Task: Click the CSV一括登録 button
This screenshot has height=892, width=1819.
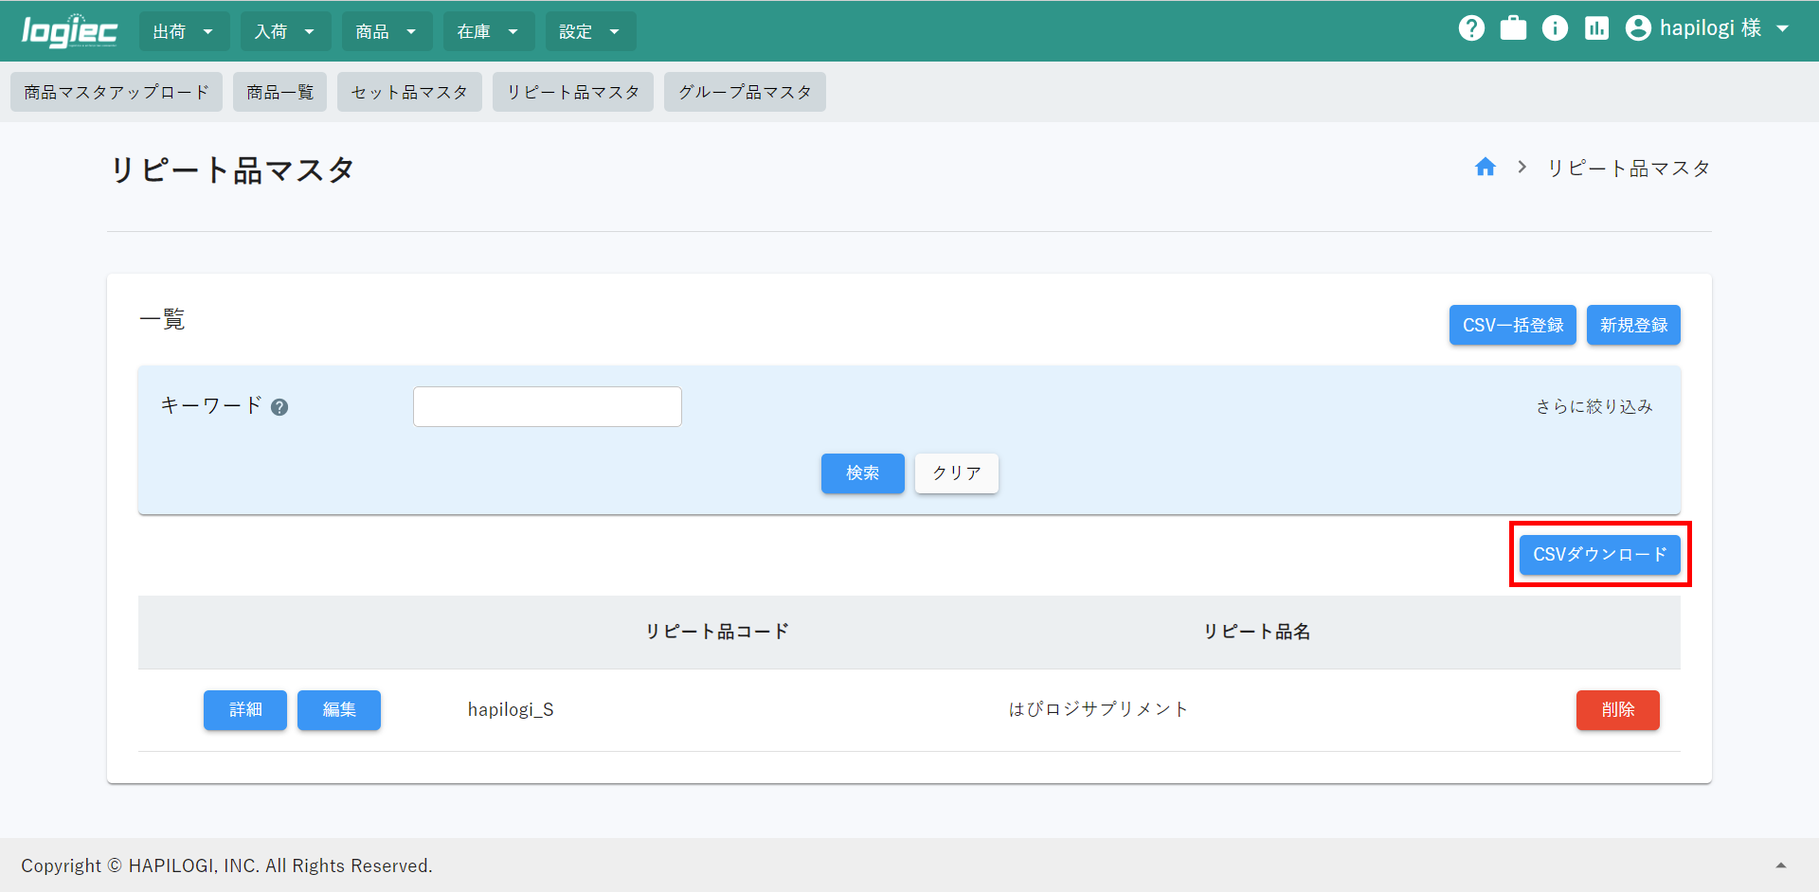Action: pyautogui.click(x=1512, y=325)
